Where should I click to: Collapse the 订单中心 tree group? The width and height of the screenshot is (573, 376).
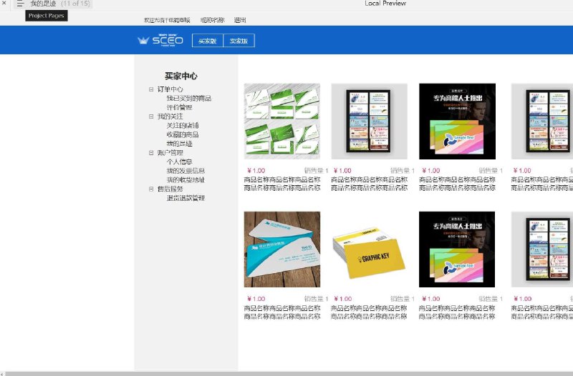151,89
